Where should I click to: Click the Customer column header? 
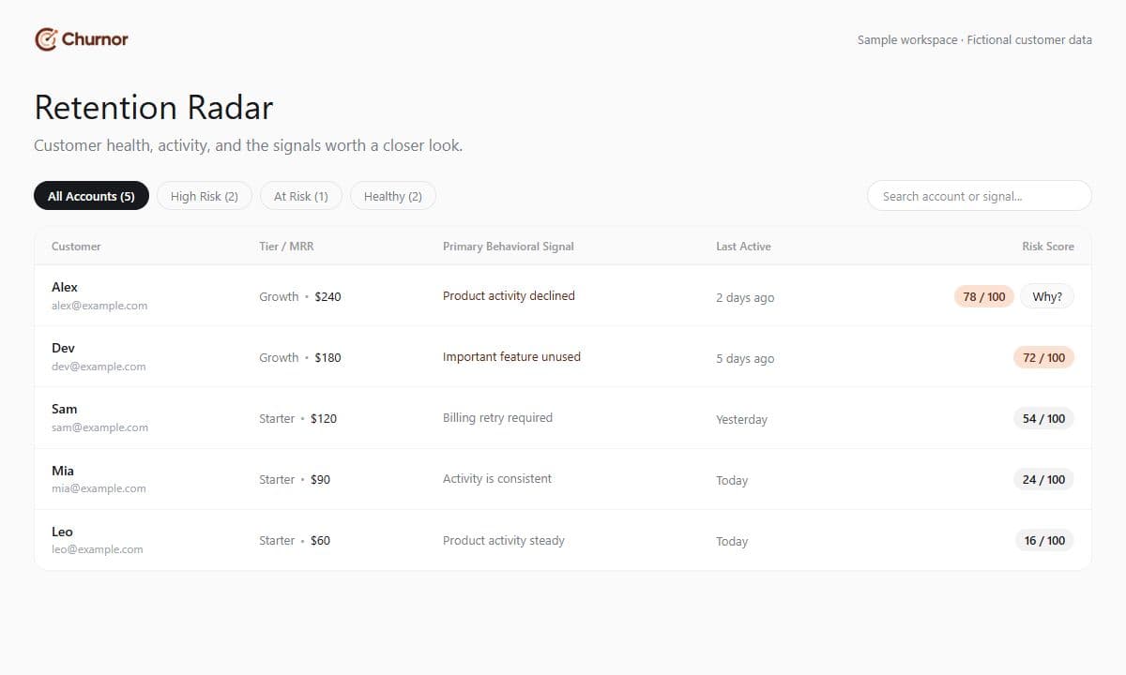76,247
